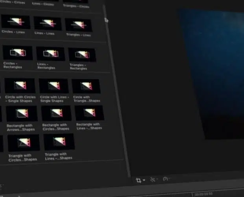Click the 'Circles - Circles' label

[13, 2]
